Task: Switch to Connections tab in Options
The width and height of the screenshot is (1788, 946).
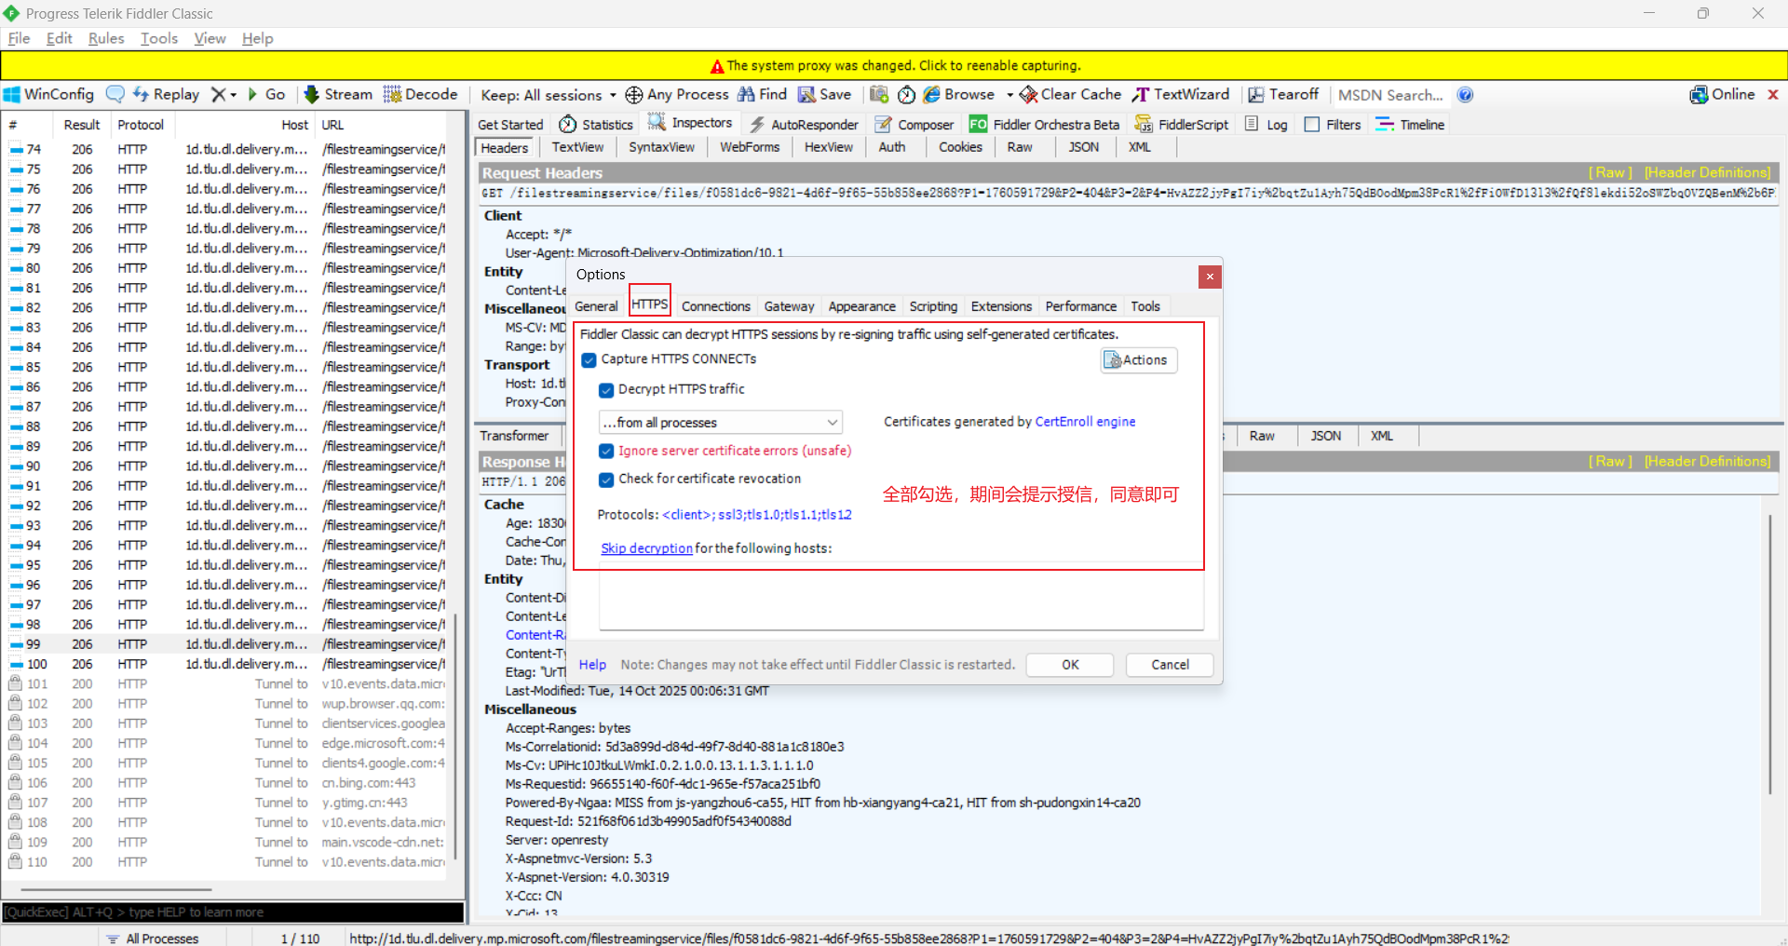Action: coord(715,306)
